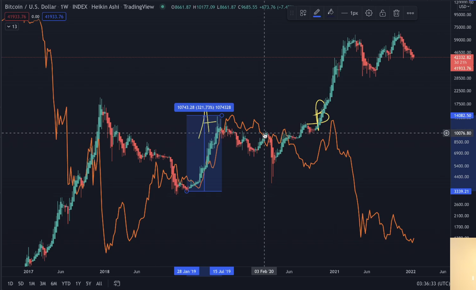
Task: Click the 3339.21 blue price label
Action: [461, 191]
